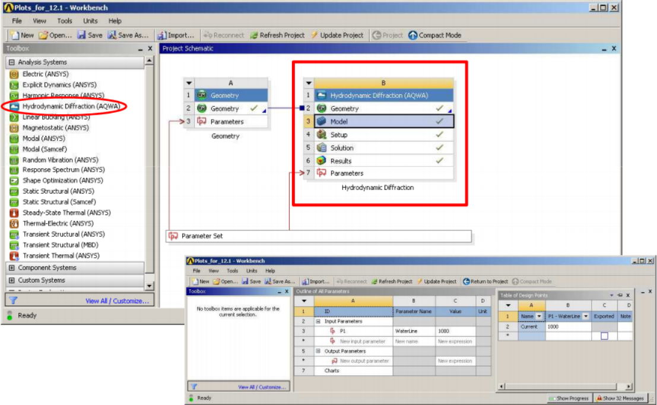Click View All / Customize link in main Toolbox
The image size is (657, 405).
click(x=117, y=301)
